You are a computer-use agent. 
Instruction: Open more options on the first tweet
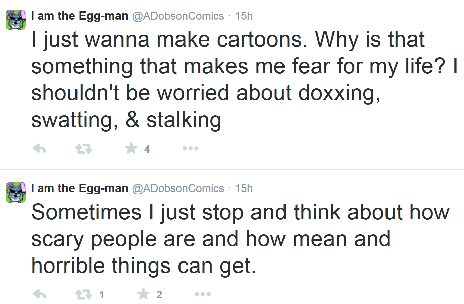[x=191, y=148]
